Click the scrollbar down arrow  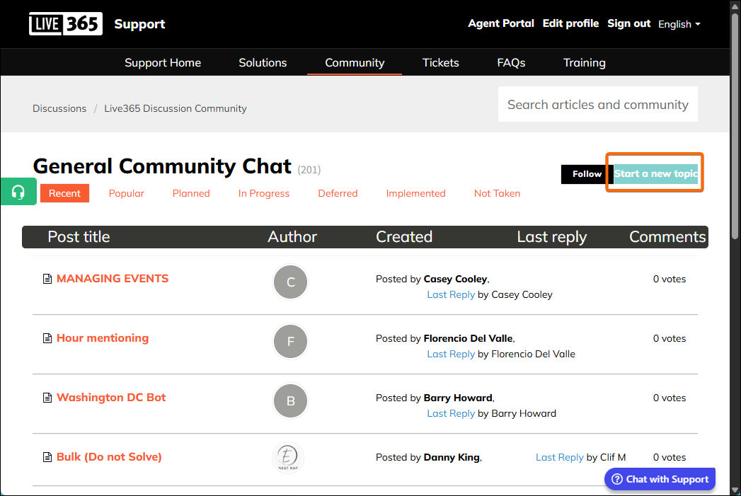coord(735,490)
